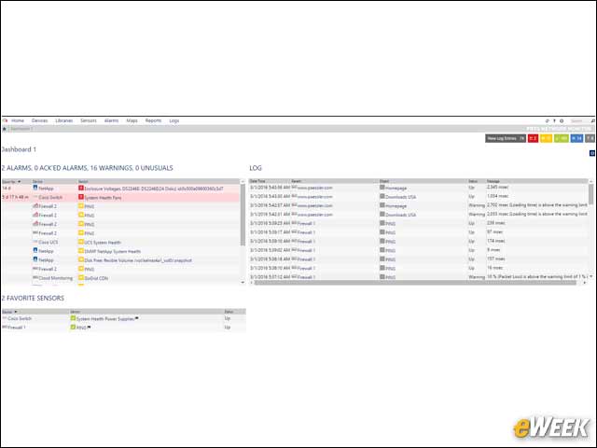This screenshot has width=597, height=448.
Task: Click Sensor column header in alarms table
Action: pos(83,182)
